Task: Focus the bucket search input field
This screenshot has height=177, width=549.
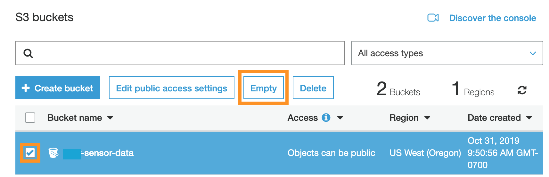Action: [x=180, y=53]
